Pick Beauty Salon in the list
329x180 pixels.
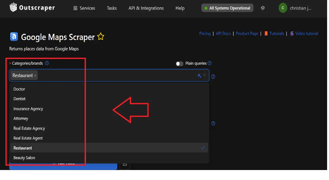[x=24, y=158]
